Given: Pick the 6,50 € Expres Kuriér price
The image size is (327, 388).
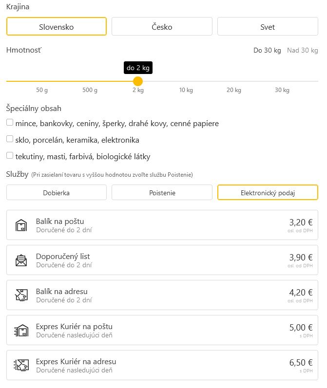Looking at the screenshot, I should [301, 363].
